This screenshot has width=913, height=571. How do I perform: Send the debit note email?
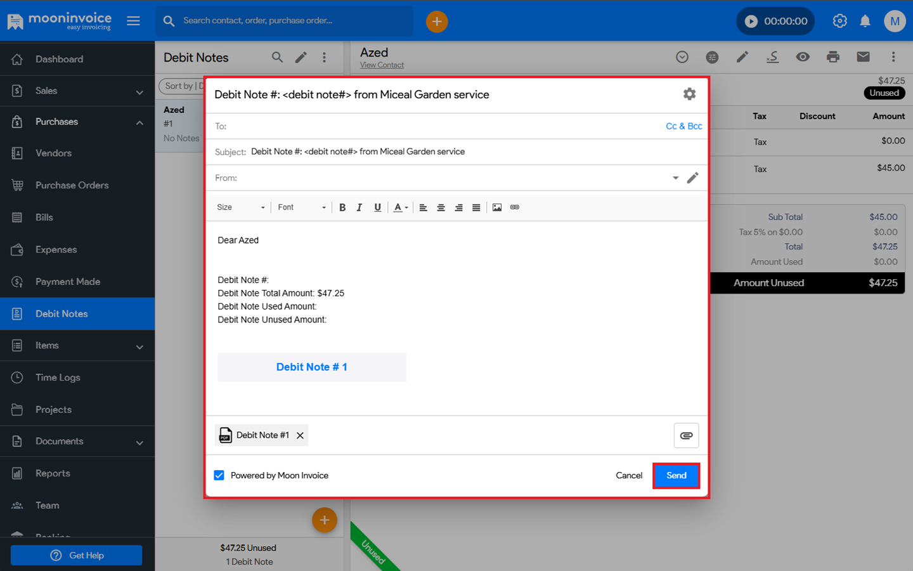pyautogui.click(x=676, y=475)
